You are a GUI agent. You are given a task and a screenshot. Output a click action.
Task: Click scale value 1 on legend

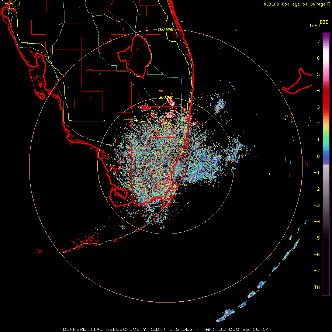[318, 140]
